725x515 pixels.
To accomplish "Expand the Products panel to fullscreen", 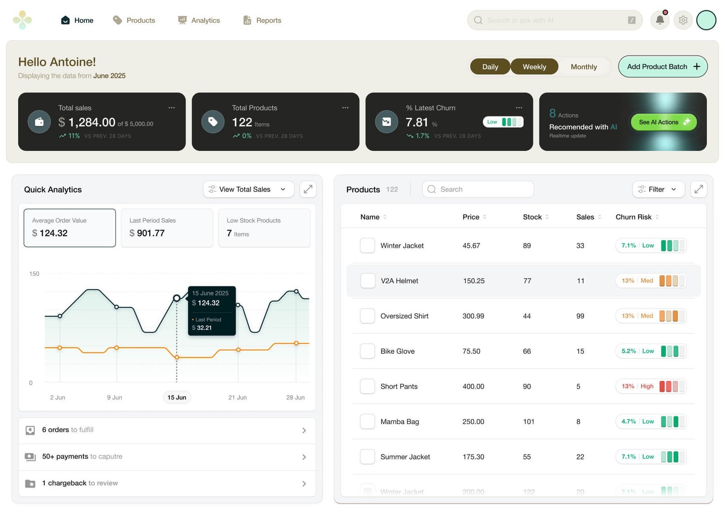I will point(698,189).
